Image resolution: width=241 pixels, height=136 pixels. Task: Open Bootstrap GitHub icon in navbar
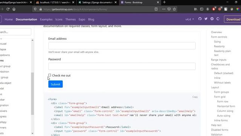click(x=200, y=19)
